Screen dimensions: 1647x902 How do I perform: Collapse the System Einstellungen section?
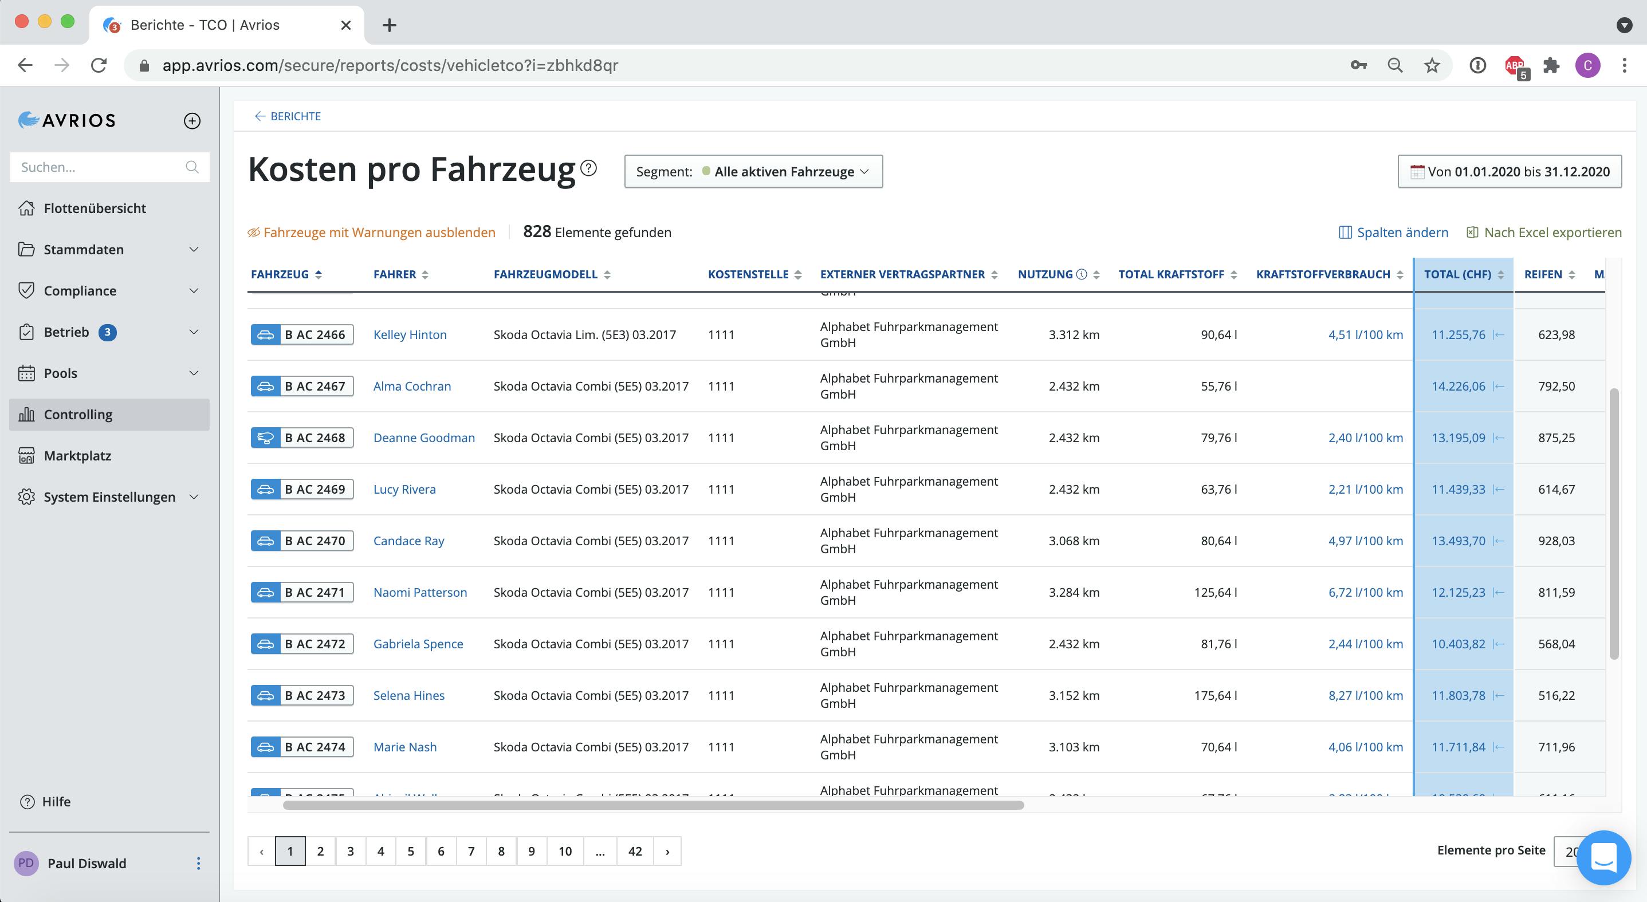(194, 497)
